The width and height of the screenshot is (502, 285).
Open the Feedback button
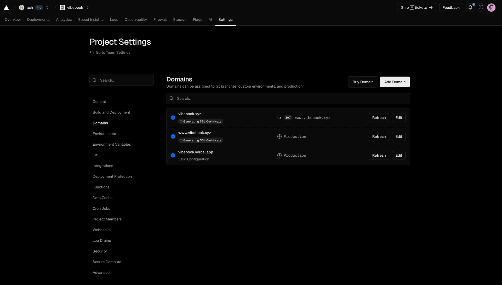[451, 8]
